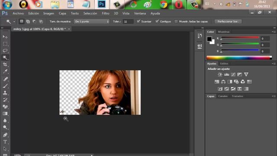Open Google Chrome from the taskbar
This screenshot has width=277, height=156.
[x=164, y=5]
